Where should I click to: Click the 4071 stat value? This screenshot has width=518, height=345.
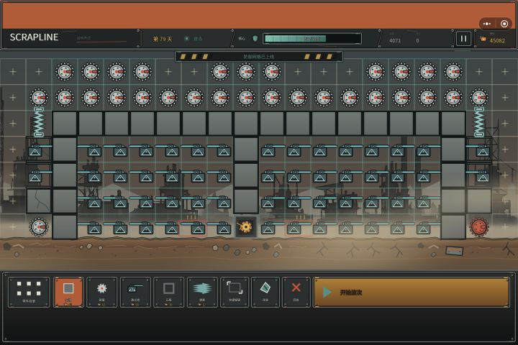(395, 40)
